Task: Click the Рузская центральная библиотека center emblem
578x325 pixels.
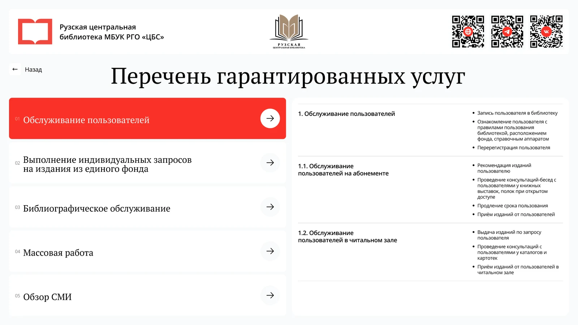Action: 289,31
